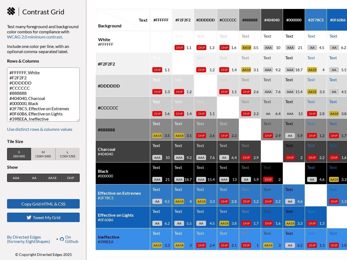Click the Effective on Lights row header

coord(123,217)
